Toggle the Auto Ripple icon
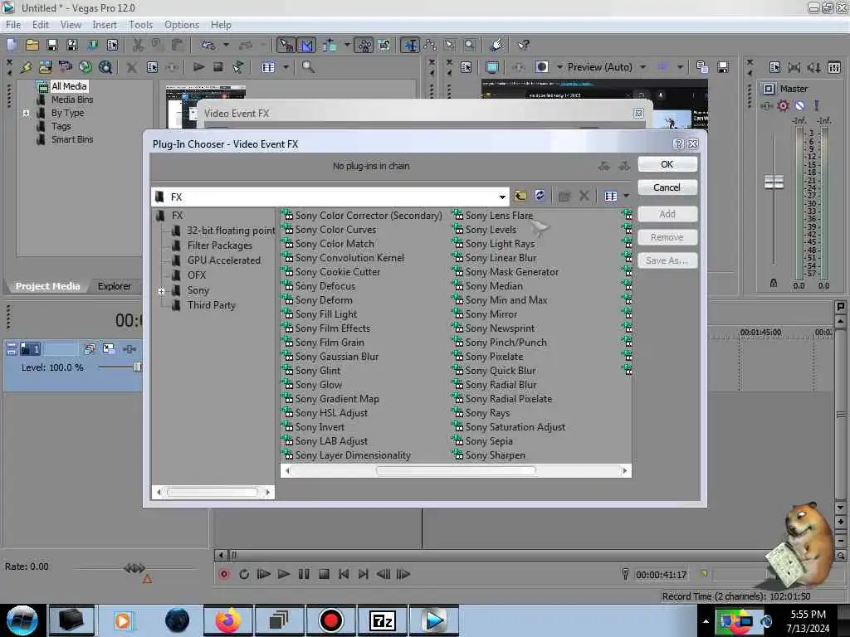This screenshot has height=637, width=850. point(329,45)
